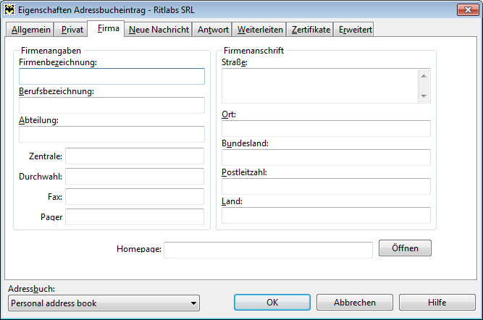Cancel with the Abbrechen button
483x320 pixels.
click(355, 303)
